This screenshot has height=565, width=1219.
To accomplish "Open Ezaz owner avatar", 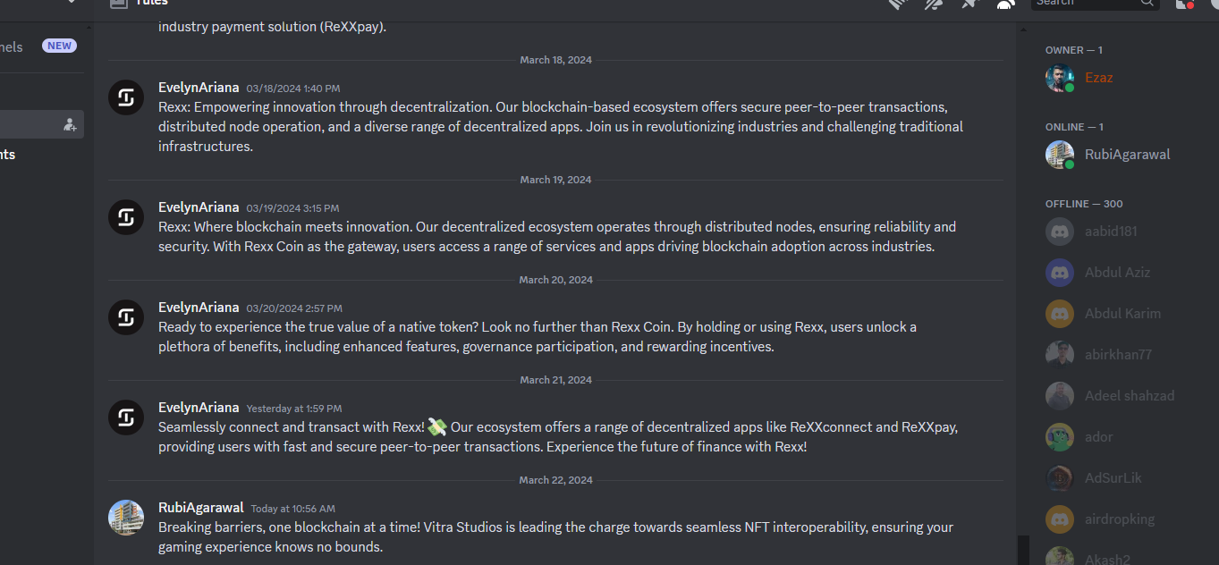I will click(1060, 78).
